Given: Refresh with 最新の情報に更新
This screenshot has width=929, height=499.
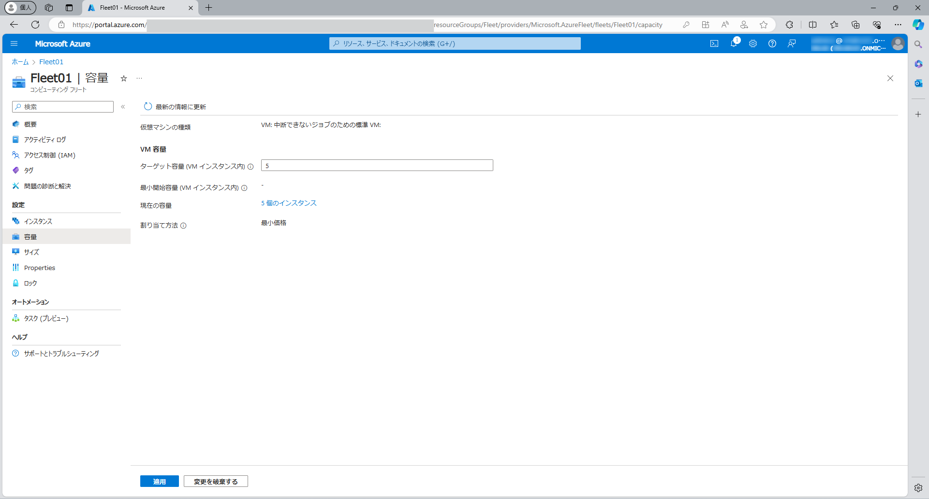Looking at the screenshot, I should [x=175, y=107].
